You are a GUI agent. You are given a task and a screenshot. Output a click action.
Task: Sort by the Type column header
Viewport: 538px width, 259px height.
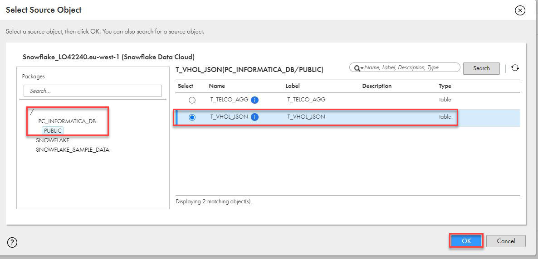click(x=445, y=86)
